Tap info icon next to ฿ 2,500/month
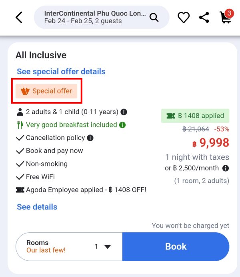Screen dimensions: 240x277 pyautogui.click(x=226, y=168)
